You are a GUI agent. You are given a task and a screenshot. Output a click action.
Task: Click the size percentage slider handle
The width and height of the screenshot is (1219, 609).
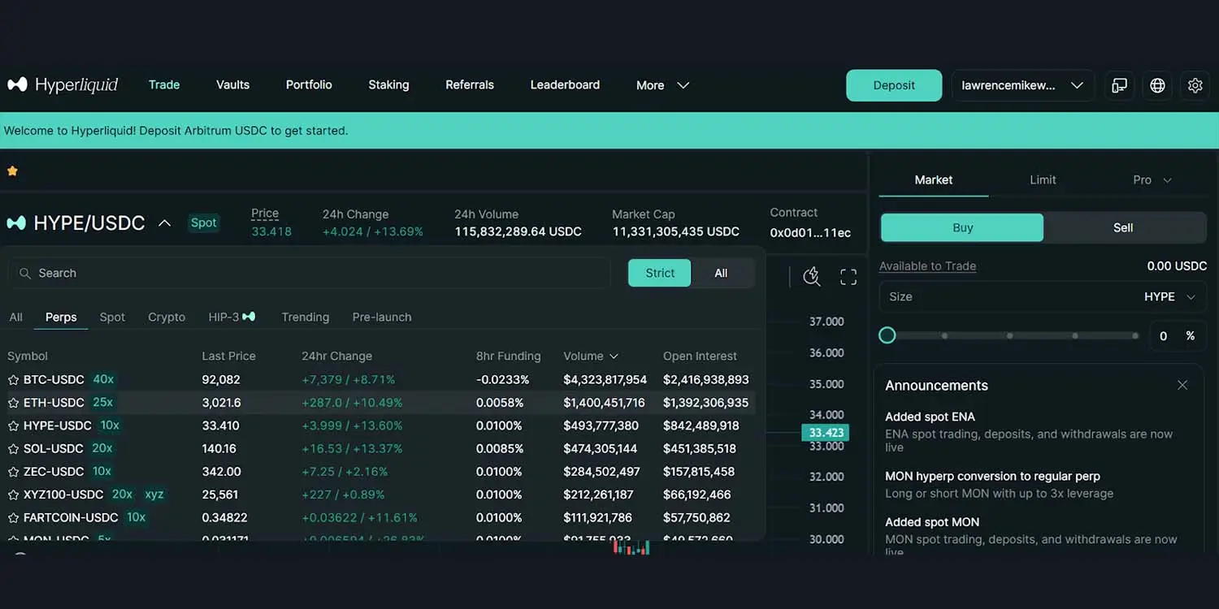coord(887,335)
